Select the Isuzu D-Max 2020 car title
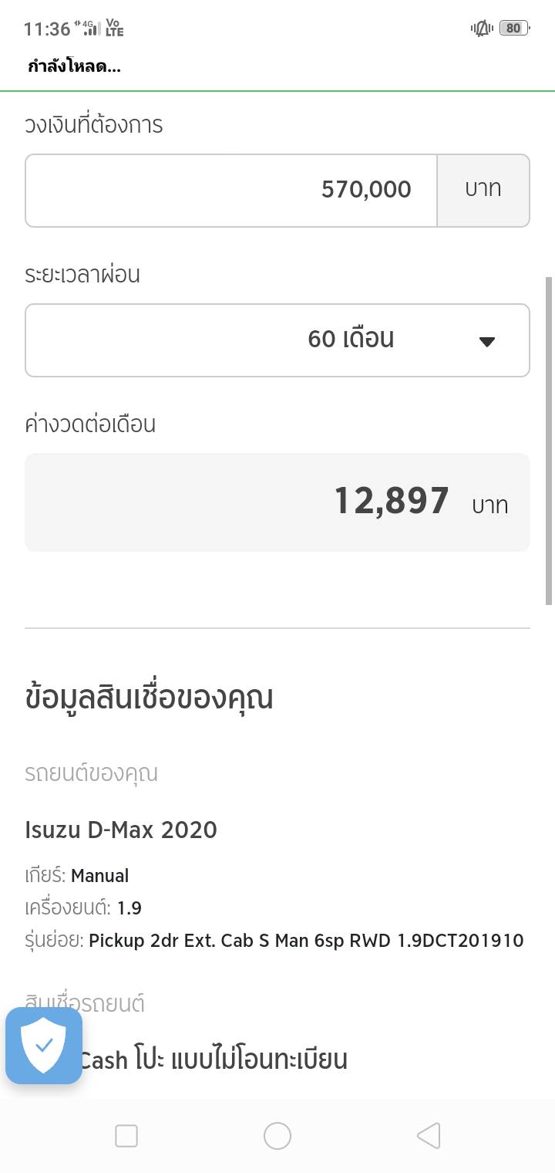This screenshot has height=1173, width=555. (x=121, y=830)
